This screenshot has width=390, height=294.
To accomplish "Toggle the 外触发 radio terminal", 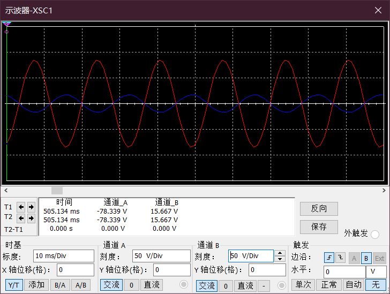I will point(375,235).
